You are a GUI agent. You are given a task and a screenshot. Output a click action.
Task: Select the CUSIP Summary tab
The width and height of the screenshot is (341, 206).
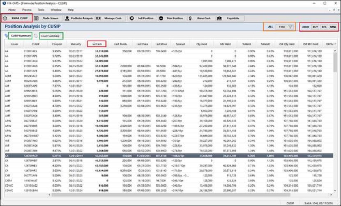[x=21, y=36]
